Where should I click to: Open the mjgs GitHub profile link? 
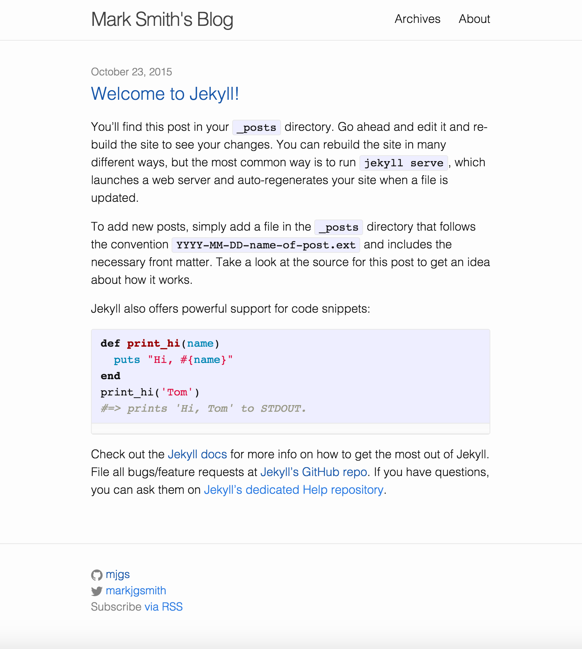coord(118,574)
